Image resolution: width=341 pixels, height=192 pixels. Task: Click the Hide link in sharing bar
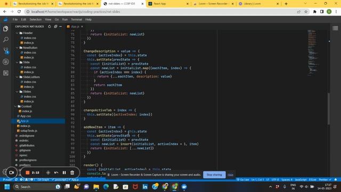pyautogui.click(x=230, y=174)
